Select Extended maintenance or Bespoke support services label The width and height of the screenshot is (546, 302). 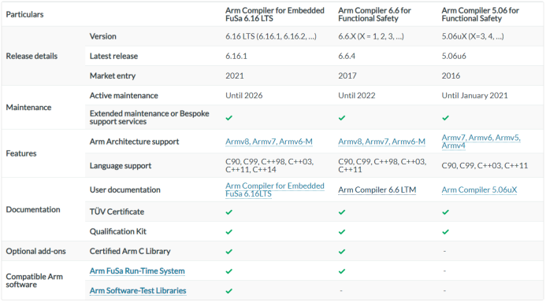150,117
